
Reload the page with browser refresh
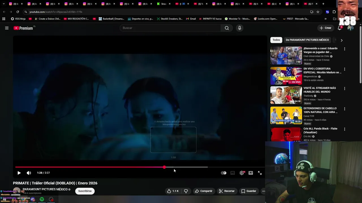pos(18,12)
